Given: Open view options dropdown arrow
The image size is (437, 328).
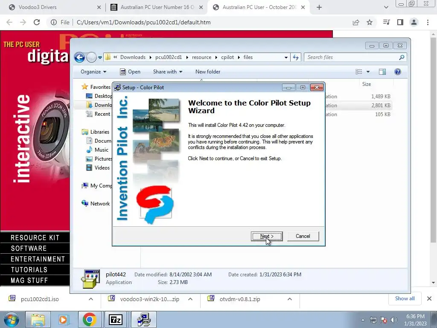Looking at the screenshot, I should pyautogui.click(x=368, y=72).
